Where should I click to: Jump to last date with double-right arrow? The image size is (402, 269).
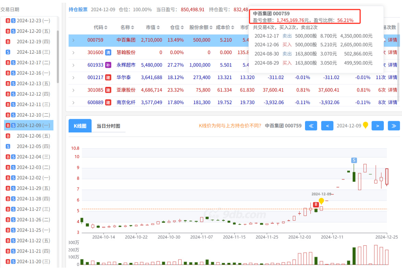pos(394,126)
